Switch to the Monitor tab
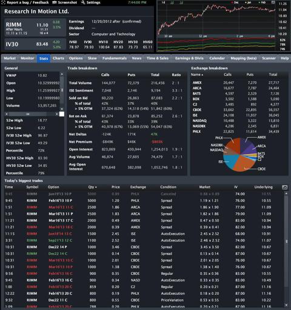The image size is (291, 310). (x=27, y=58)
